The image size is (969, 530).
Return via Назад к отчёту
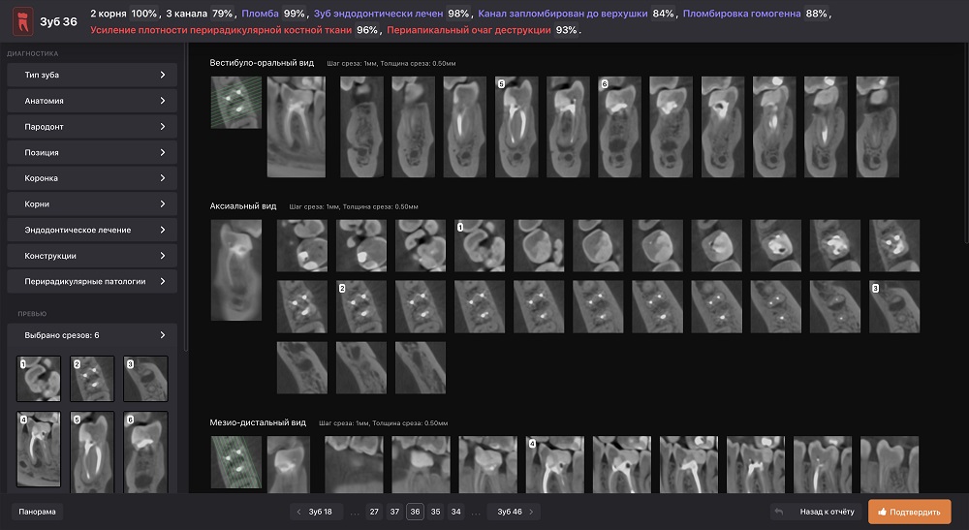827,512
